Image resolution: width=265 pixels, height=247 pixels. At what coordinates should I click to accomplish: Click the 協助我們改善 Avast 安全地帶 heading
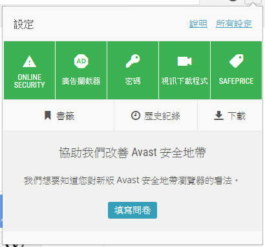(132, 152)
